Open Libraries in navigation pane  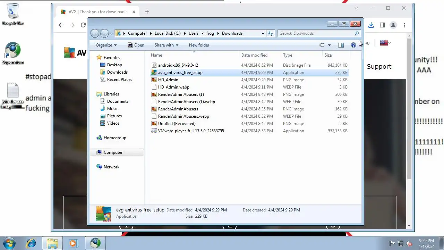(x=111, y=94)
